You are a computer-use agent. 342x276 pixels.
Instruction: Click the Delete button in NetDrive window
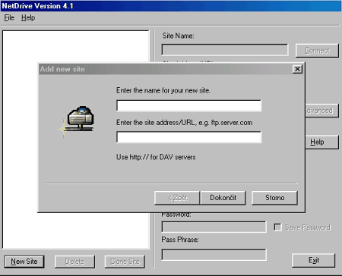tap(74, 262)
